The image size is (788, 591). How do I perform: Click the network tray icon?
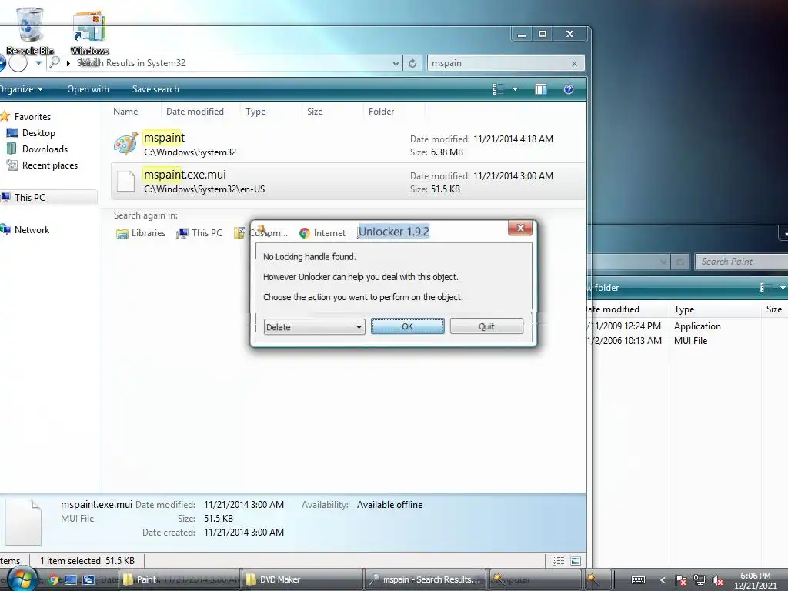tap(699, 580)
